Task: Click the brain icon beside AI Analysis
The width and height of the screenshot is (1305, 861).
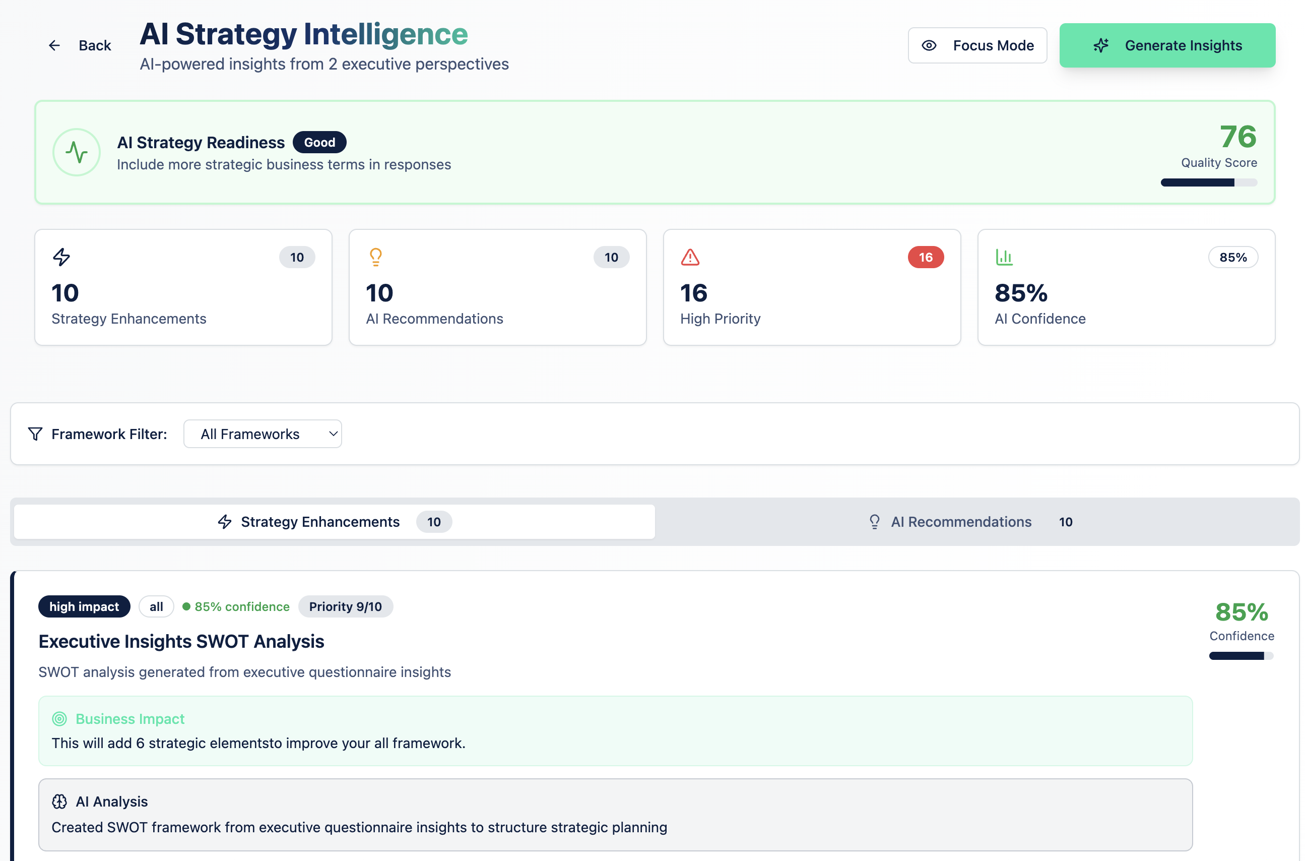Action: click(x=59, y=802)
